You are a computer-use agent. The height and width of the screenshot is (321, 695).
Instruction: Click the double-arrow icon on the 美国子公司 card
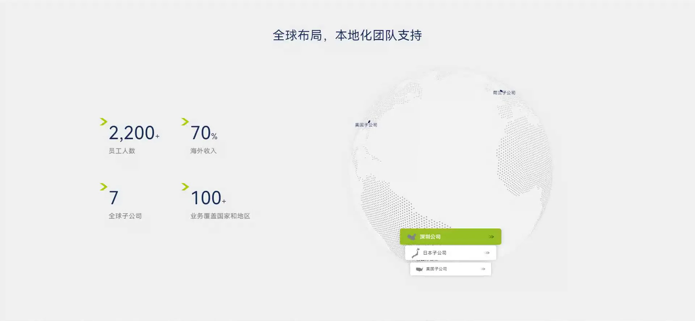(x=483, y=269)
